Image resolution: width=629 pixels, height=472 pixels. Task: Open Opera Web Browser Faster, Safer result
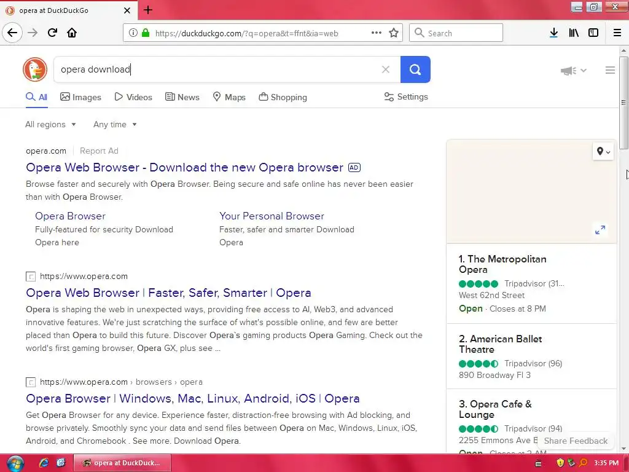168,293
